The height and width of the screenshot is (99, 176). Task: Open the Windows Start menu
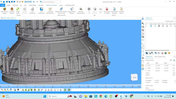45,96
